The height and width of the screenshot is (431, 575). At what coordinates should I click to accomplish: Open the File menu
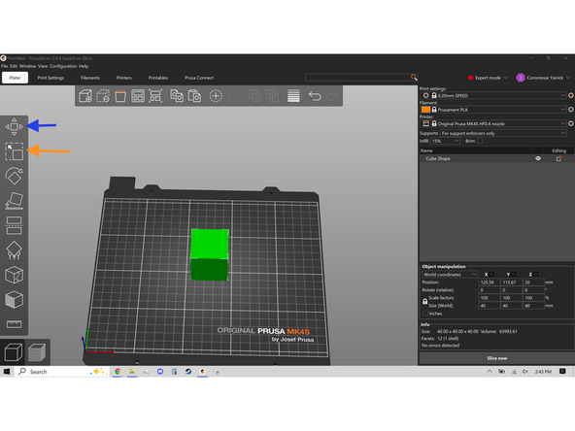(x=5, y=66)
